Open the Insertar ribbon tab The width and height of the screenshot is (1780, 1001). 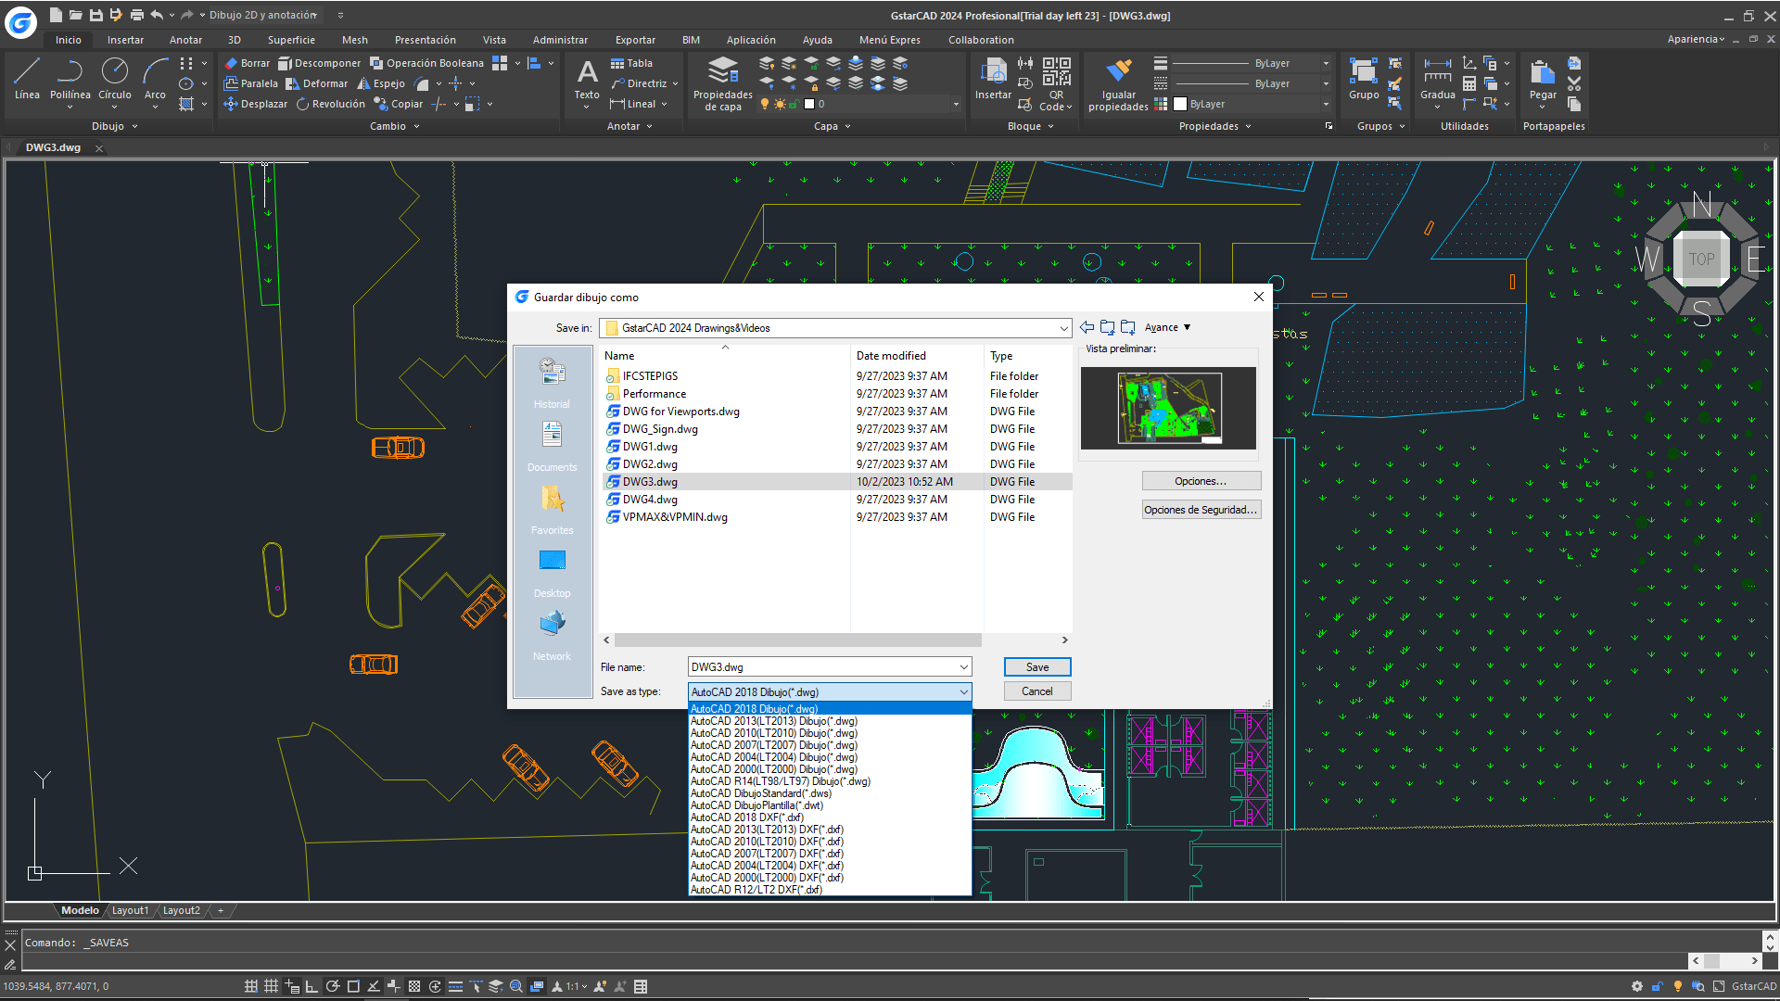125,40
